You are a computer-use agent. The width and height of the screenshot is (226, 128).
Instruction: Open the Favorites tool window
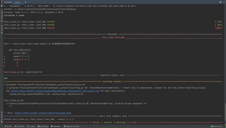1,117
